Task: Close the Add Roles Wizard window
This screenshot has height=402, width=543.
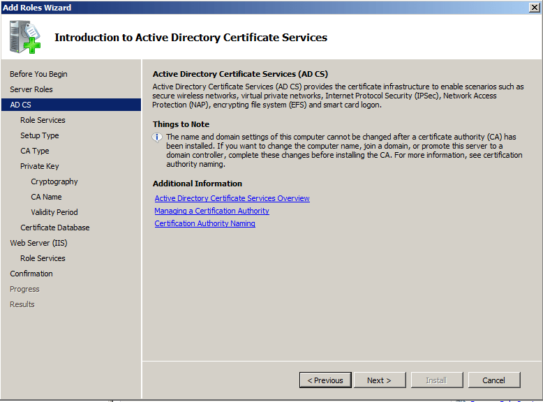Action: tap(535, 7)
